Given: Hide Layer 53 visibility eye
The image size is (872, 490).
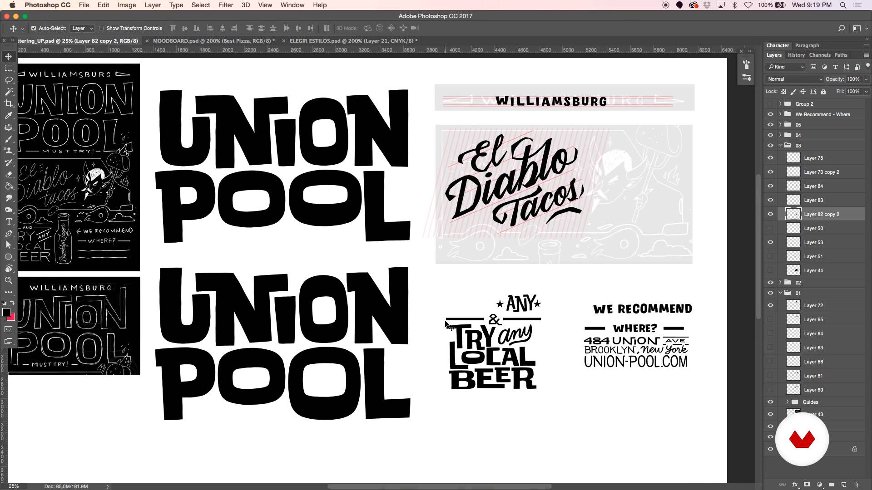Looking at the screenshot, I should (x=770, y=242).
